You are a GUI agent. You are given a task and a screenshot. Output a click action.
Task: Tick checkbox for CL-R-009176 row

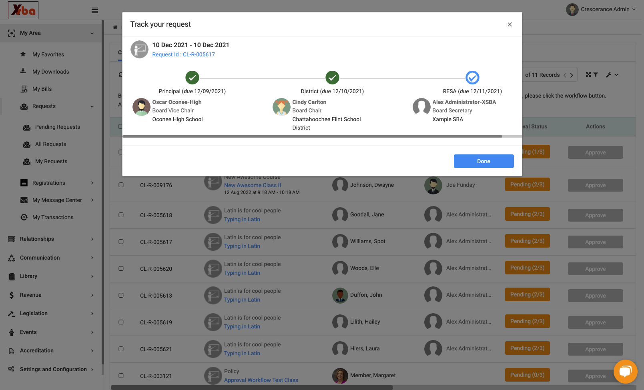(121, 185)
